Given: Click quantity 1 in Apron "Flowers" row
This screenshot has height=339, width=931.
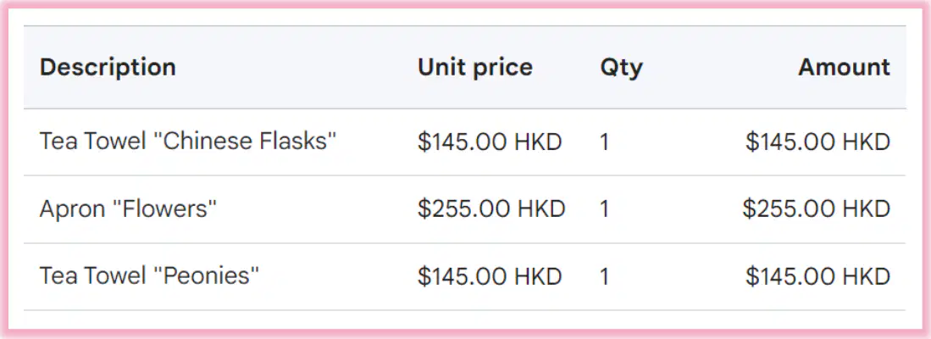Looking at the screenshot, I should coord(605,209).
